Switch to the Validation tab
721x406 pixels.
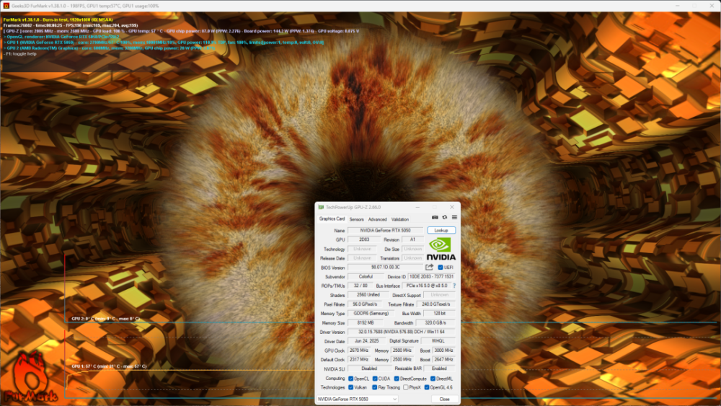click(x=399, y=219)
